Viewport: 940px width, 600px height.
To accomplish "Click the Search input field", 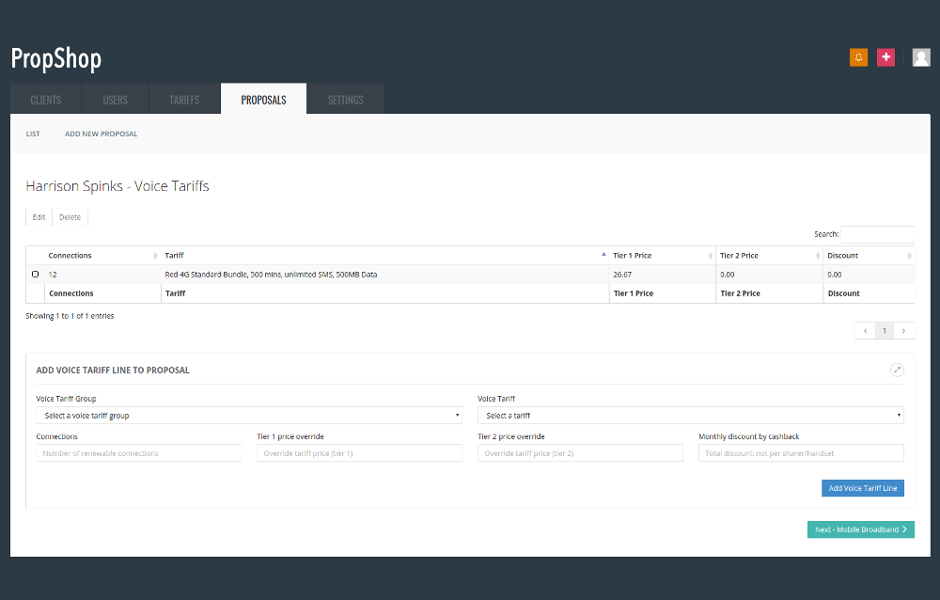I will click(x=877, y=234).
